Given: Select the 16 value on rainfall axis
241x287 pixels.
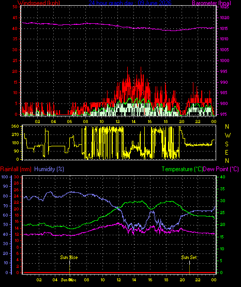Looking at the screenshot, I should pyautogui.click(x=17, y=221).
